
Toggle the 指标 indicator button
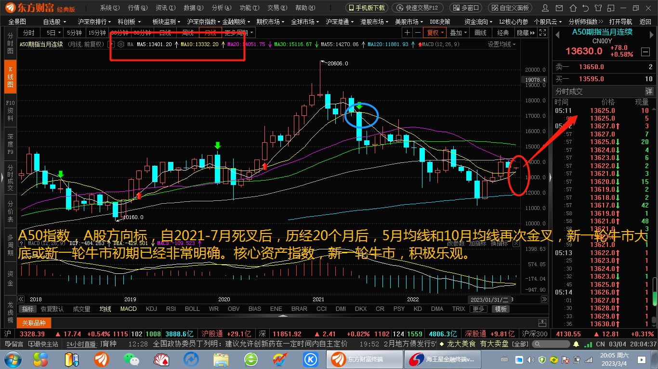click(x=27, y=309)
